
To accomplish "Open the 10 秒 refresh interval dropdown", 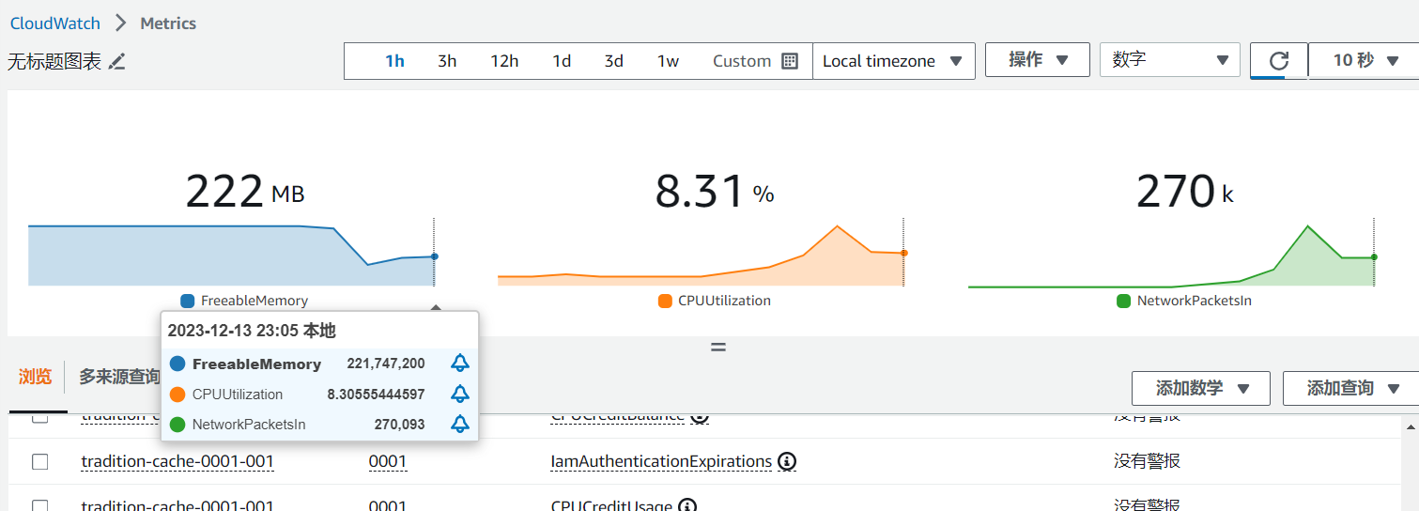I will coord(1363,60).
